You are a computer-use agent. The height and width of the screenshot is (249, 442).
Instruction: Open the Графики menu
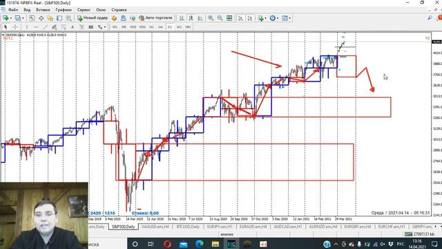(x=64, y=10)
